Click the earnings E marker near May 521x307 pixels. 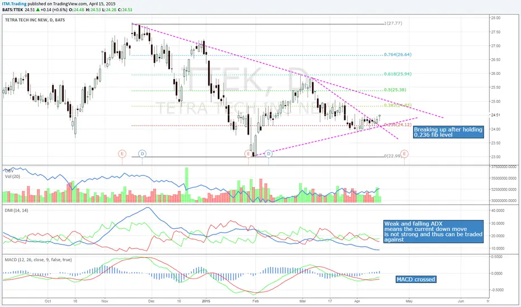[x=404, y=153]
